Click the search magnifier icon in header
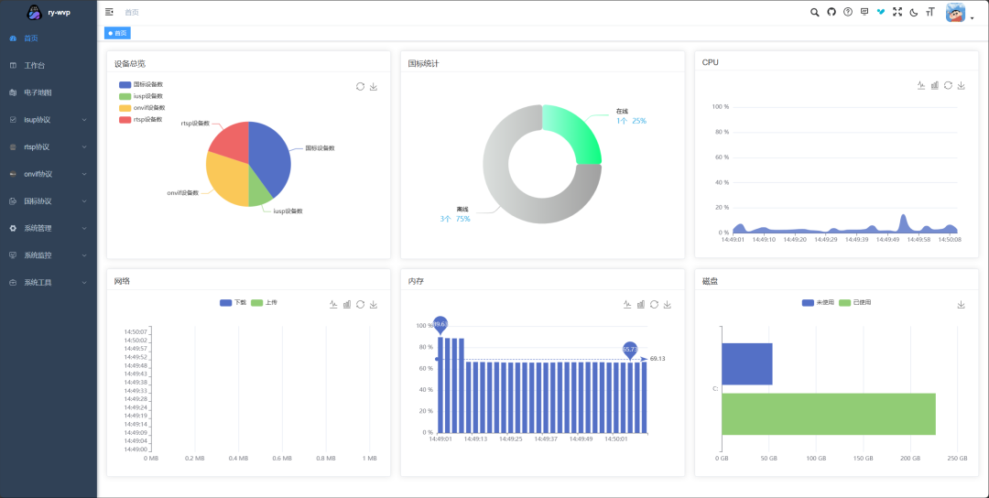 [815, 12]
